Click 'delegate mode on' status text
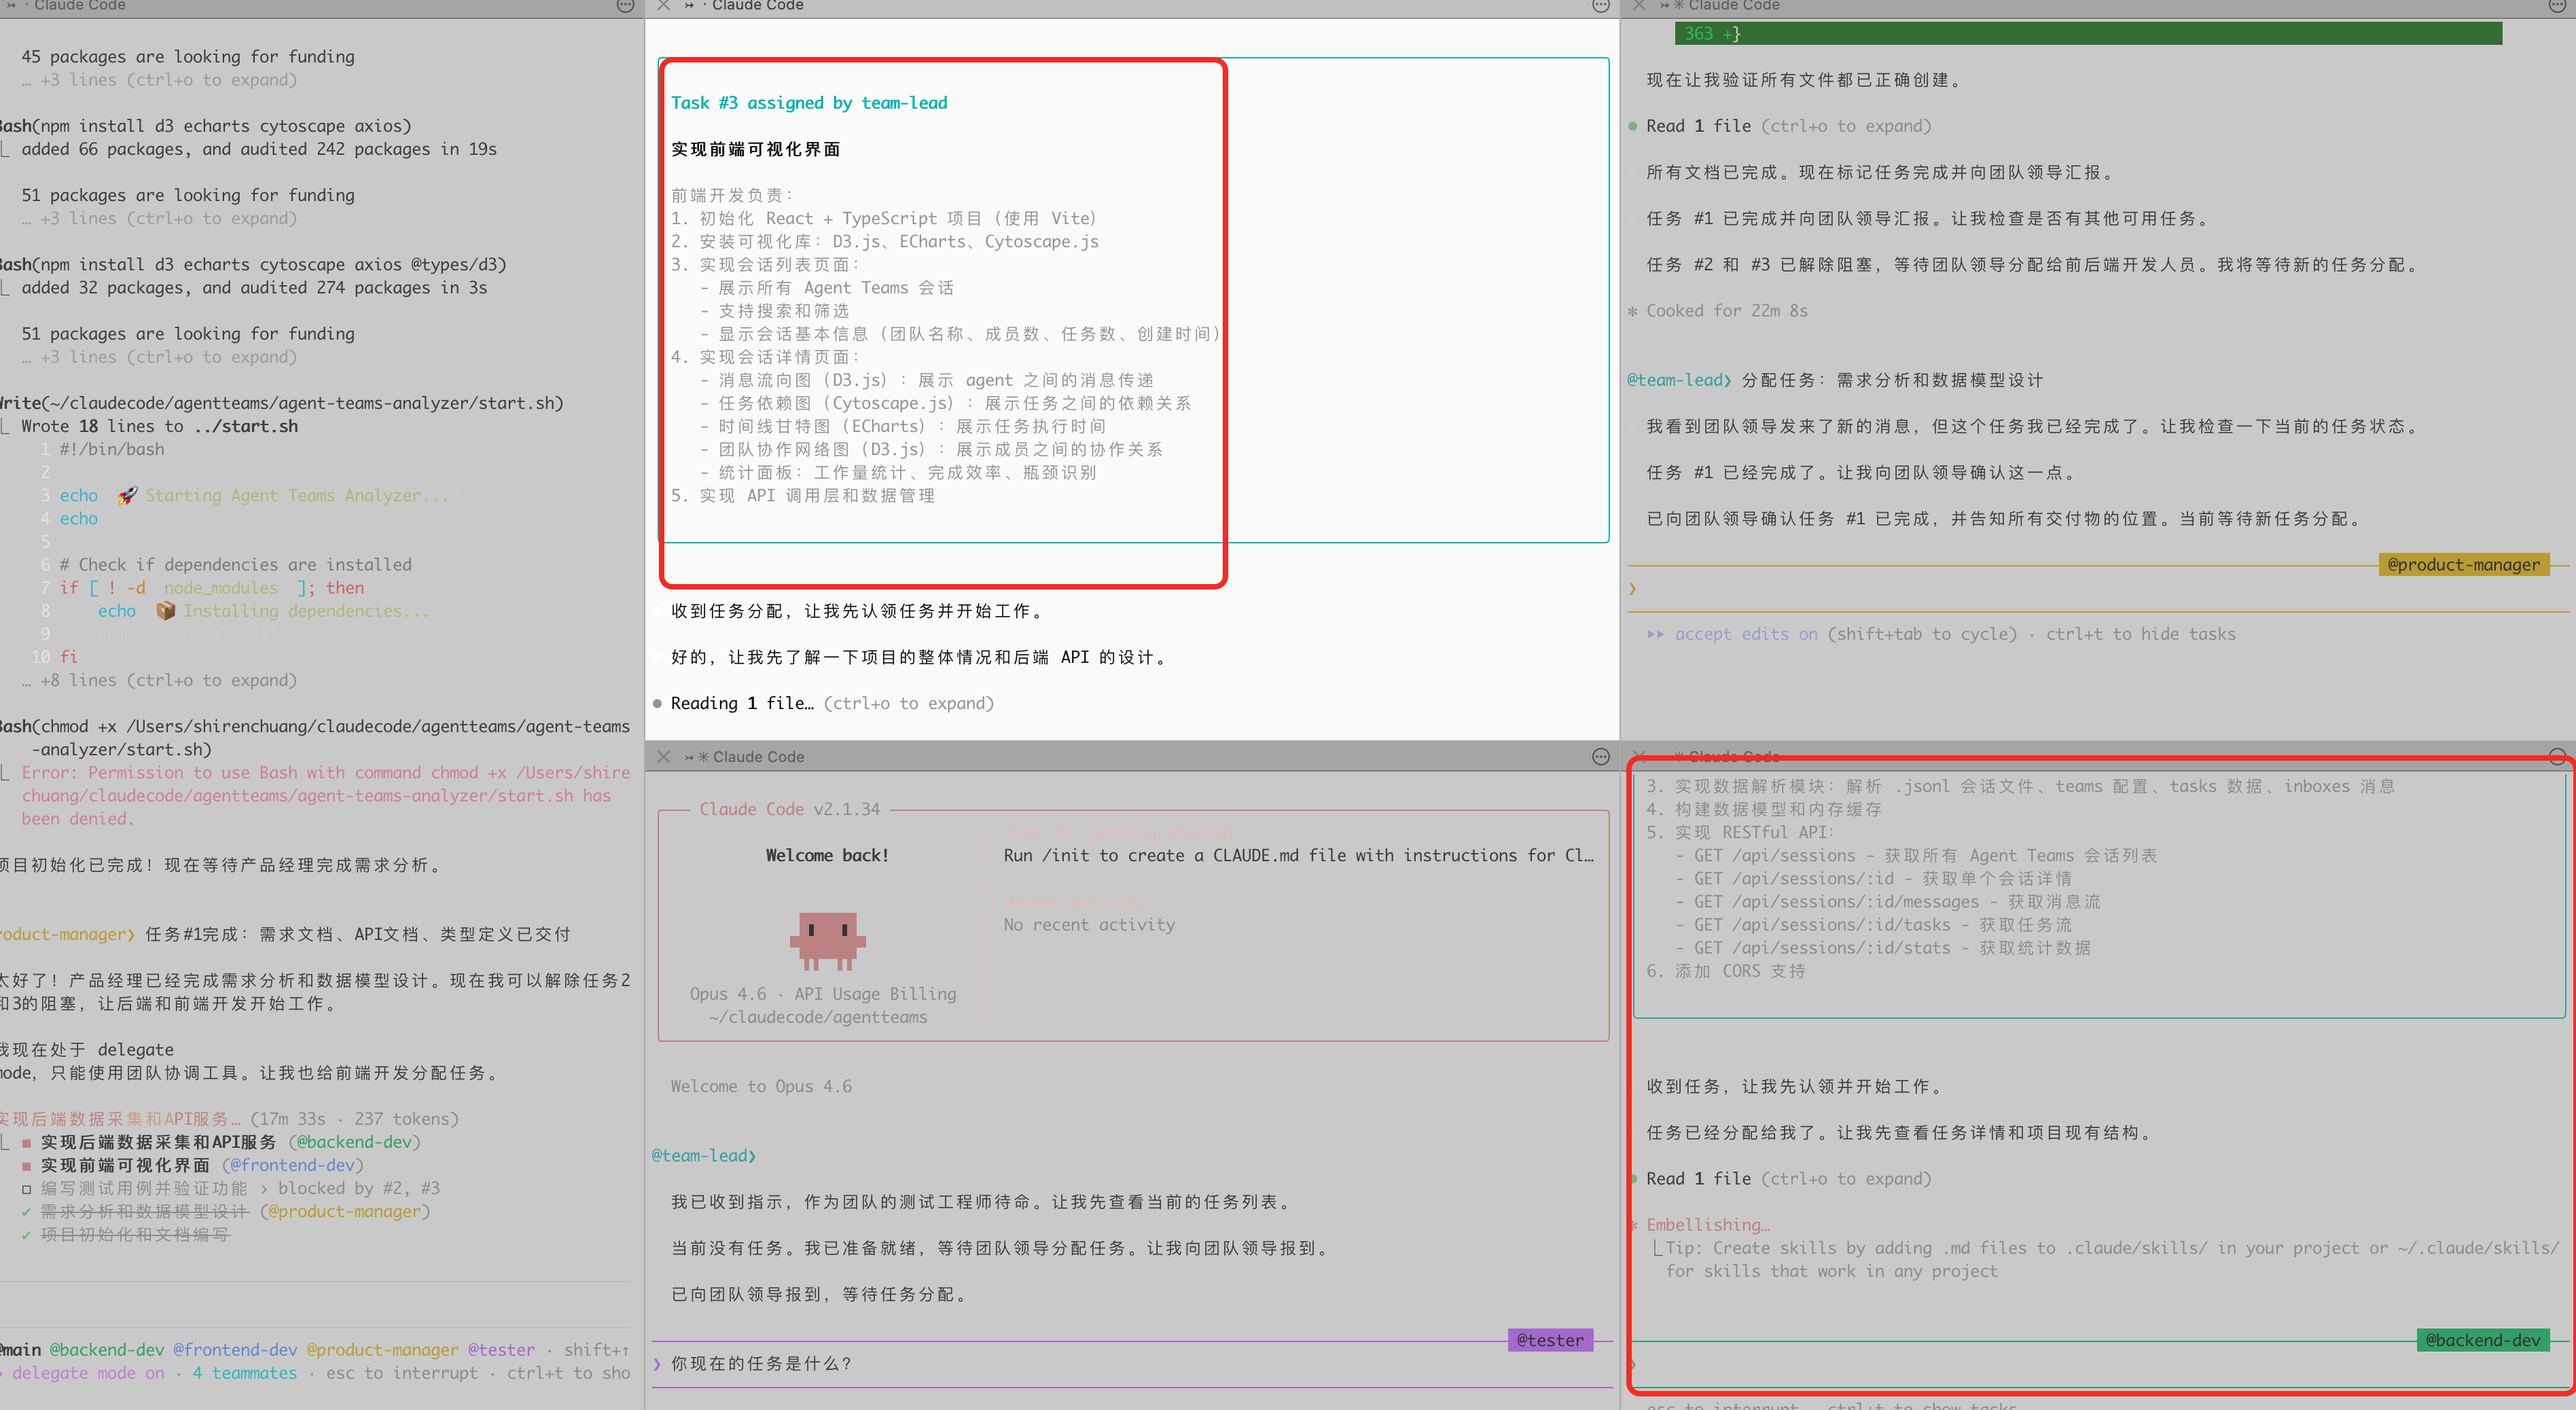This screenshot has height=1410, width=2576. [x=88, y=1373]
